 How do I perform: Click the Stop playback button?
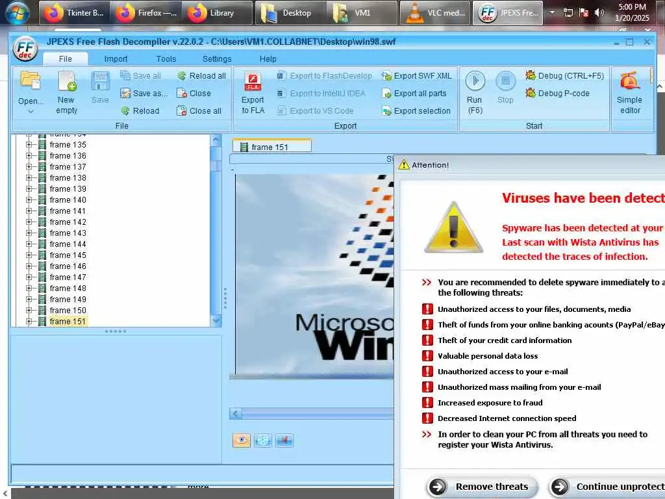coord(505,88)
